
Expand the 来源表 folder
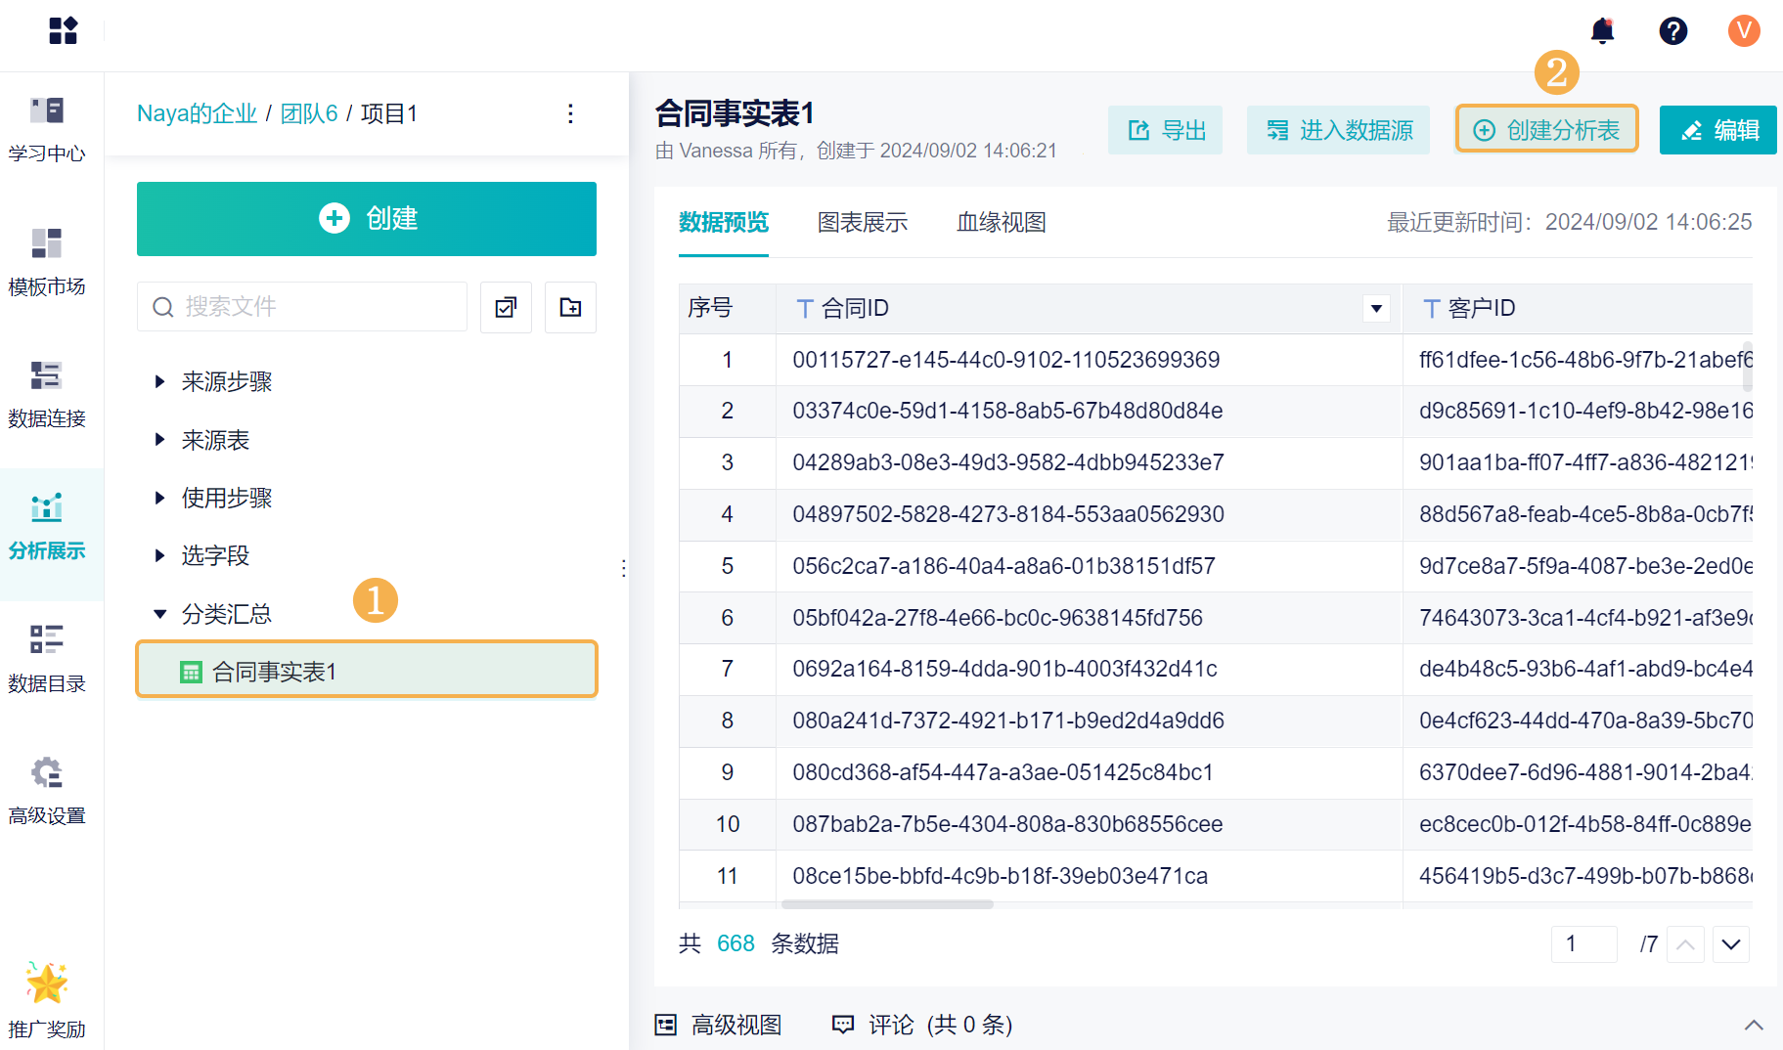pyautogui.click(x=159, y=439)
